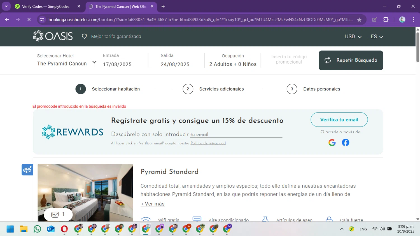Open a new browser tab
This screenshot has width=420, height=236.
coord(163,6)
